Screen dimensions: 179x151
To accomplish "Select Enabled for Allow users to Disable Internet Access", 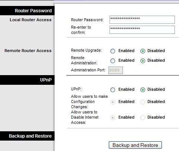I will pyautogui.click(x=113, y=118).
